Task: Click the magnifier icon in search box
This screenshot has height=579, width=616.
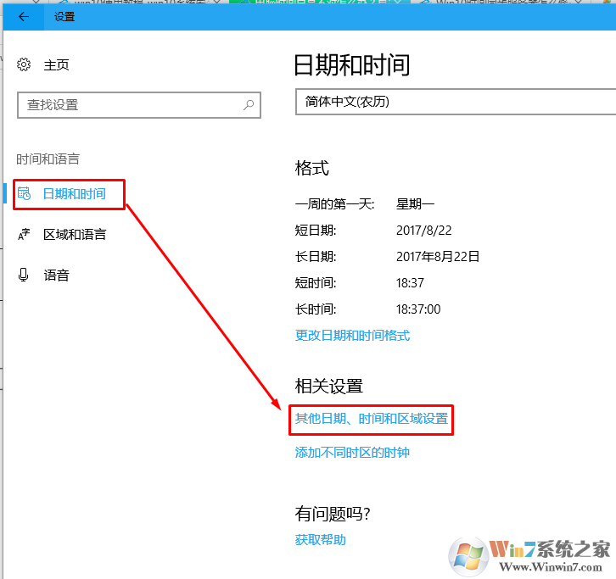Action: [249, 105]
